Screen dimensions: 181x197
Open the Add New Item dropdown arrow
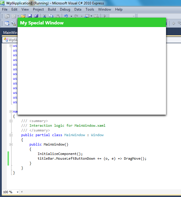pyautogui.click(x=18, y=16)
